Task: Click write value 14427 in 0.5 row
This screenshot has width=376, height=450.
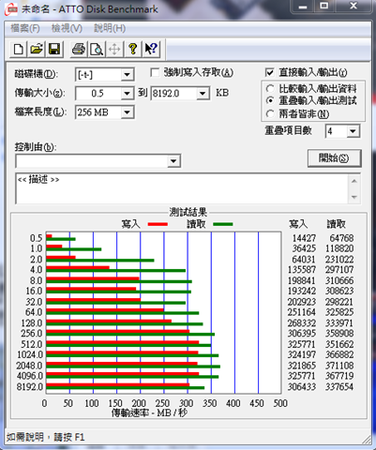Action: coord(304,238)
